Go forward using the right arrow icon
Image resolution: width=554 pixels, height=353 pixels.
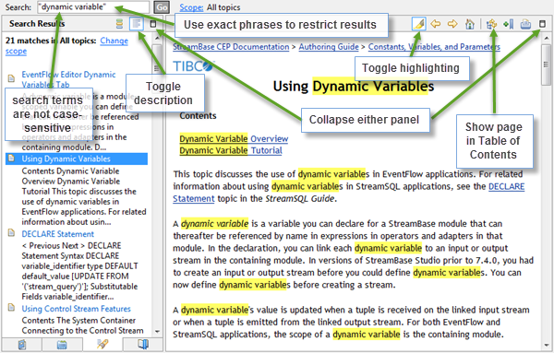coord(452,24)
